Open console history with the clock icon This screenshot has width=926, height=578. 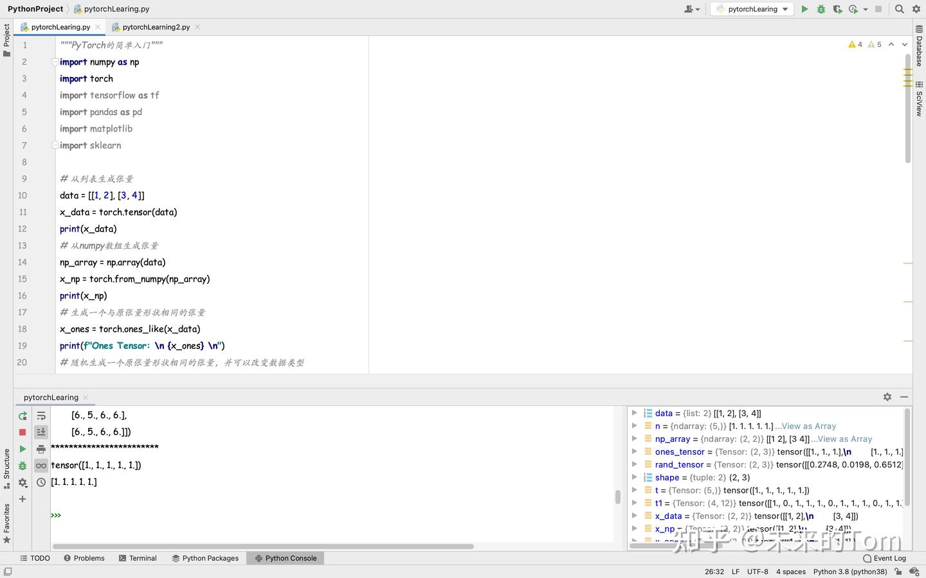41,482
